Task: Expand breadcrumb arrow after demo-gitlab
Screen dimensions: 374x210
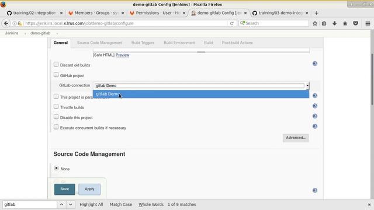Action: pyautogui.click(x=57, y=33)
